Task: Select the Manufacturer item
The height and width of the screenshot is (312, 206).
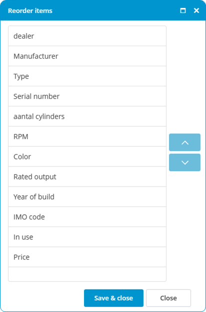Action: click(x=87, y=56)
